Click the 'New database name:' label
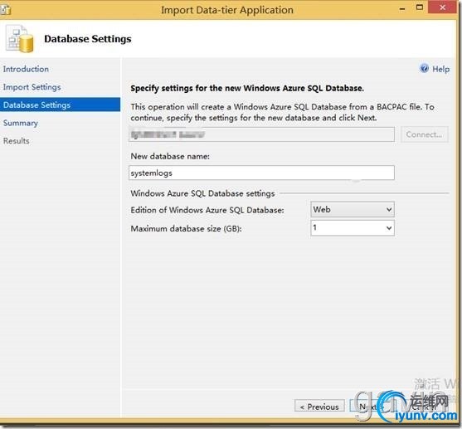Viewport: 462px width, 429px height. point(170,156)
